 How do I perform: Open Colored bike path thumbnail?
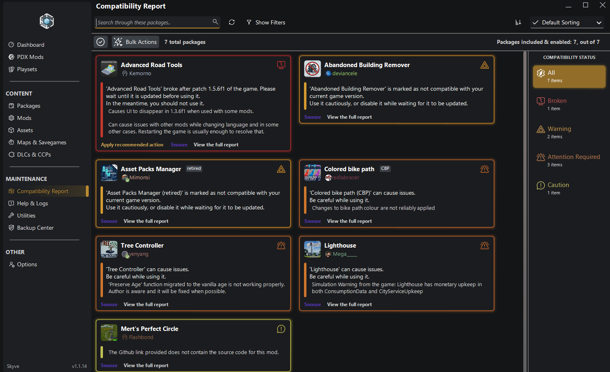(x=313, y=173)
